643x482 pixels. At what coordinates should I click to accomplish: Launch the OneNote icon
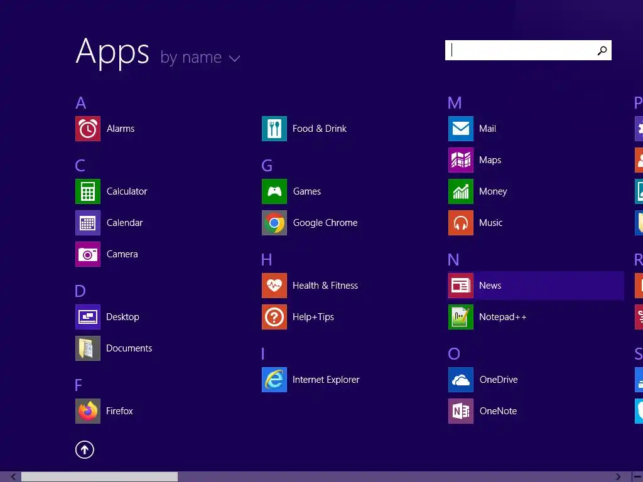461,411
